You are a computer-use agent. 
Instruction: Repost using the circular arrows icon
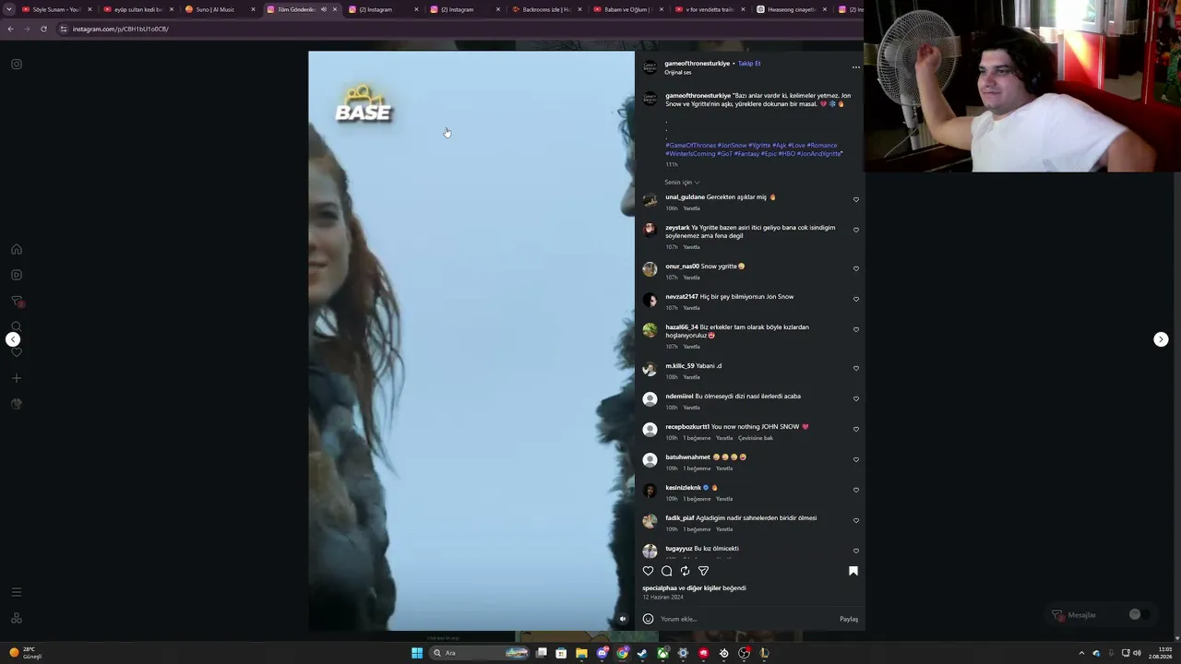click(x=685, y=571)
